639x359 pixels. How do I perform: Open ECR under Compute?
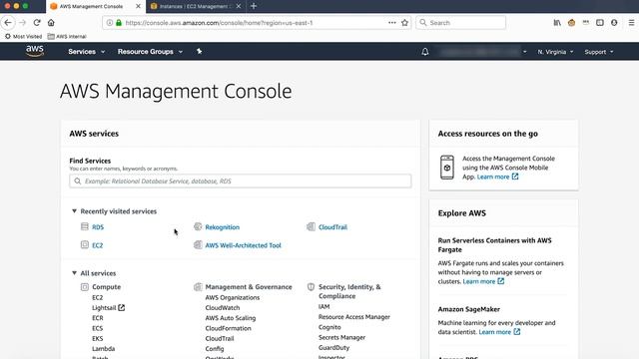(x=98, y=318)
